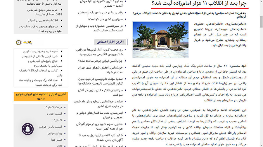Click the Yektanet logo icon
The width and height of the screenshot is (263, 147).
19,42
